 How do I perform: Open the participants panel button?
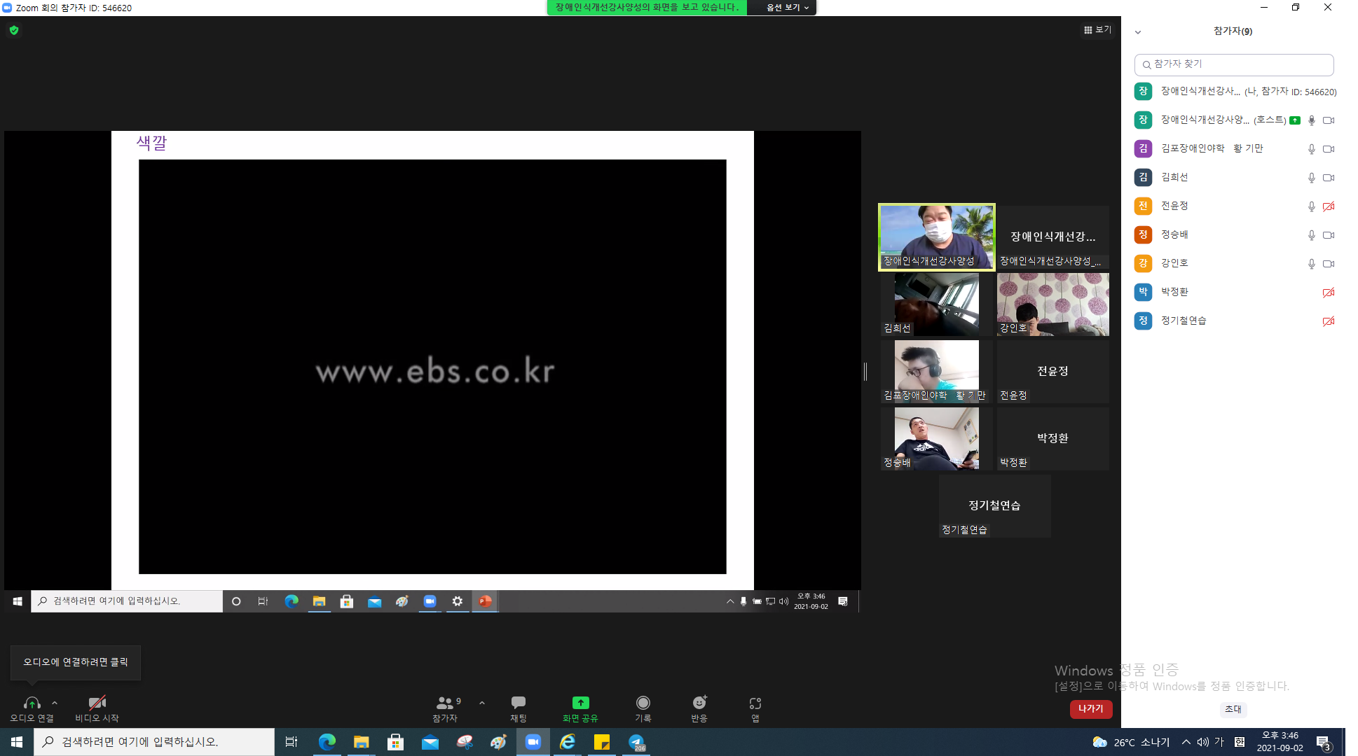tap(446, 708)
